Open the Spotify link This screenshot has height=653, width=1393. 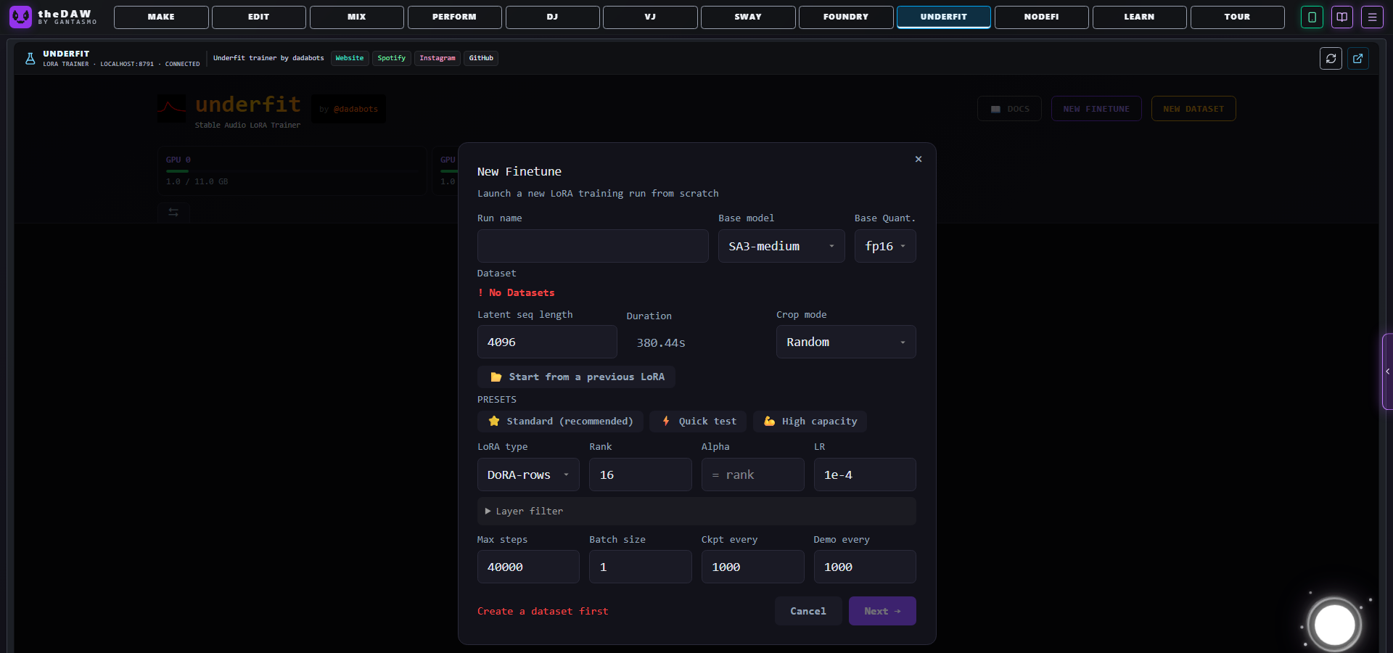click(392, 58)
